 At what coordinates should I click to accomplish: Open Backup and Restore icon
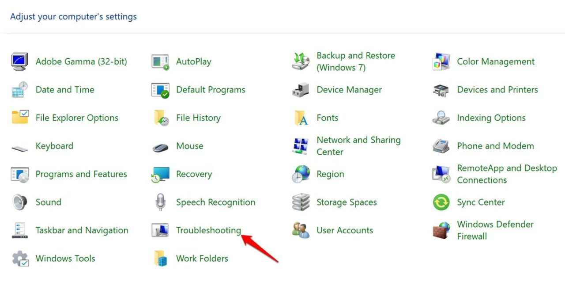[301, 61]
